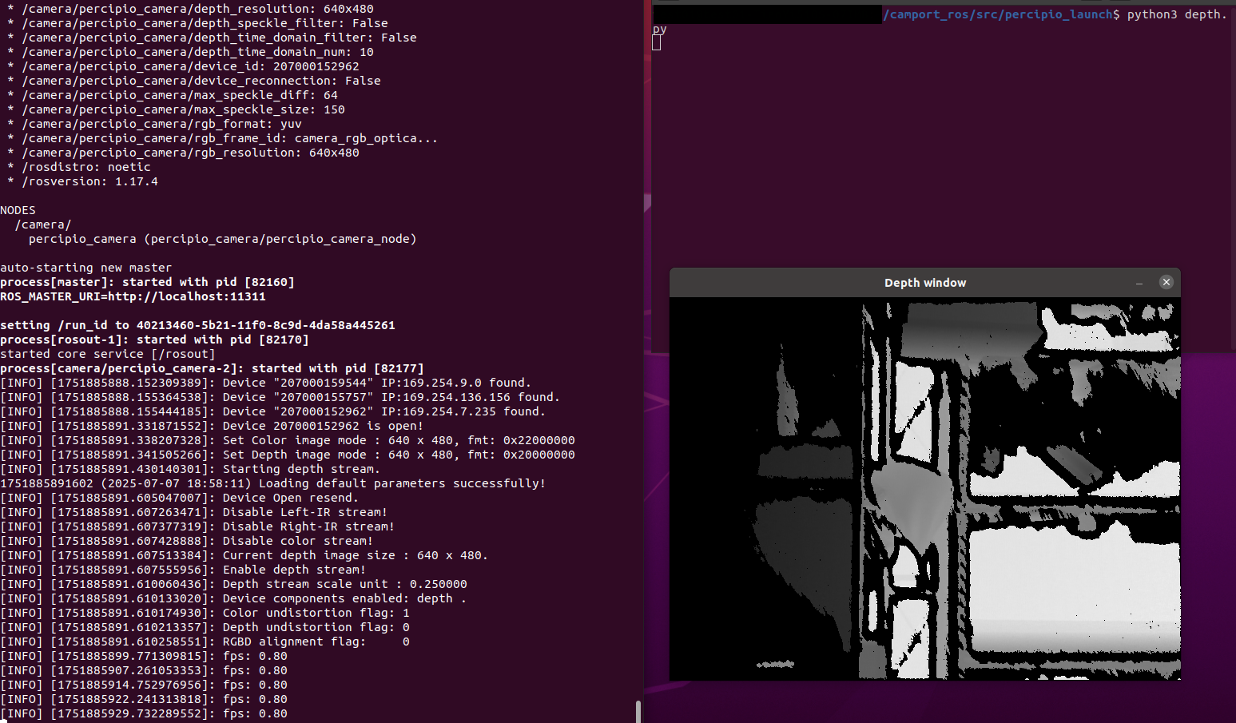Click the fps log at timestamp 1751885899
The height and width of the screenshot is (723, 1236).
click(144, 656)
